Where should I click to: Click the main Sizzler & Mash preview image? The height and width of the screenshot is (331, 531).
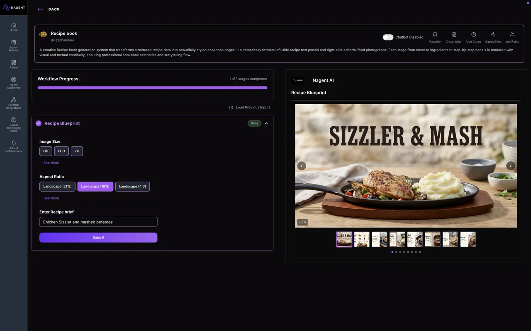coord(406,165)
